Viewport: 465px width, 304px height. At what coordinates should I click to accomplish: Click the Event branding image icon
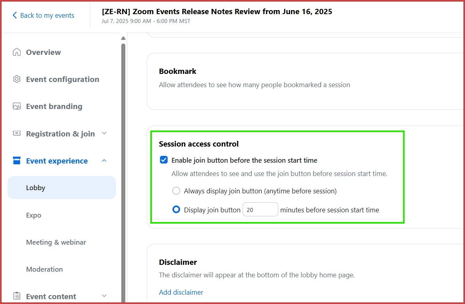coord(17,106)
